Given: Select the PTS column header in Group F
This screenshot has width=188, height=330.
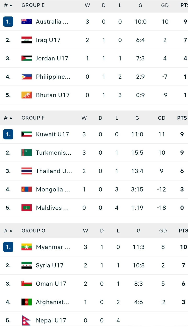Looking at the screenshot, I should pos(182,118).
